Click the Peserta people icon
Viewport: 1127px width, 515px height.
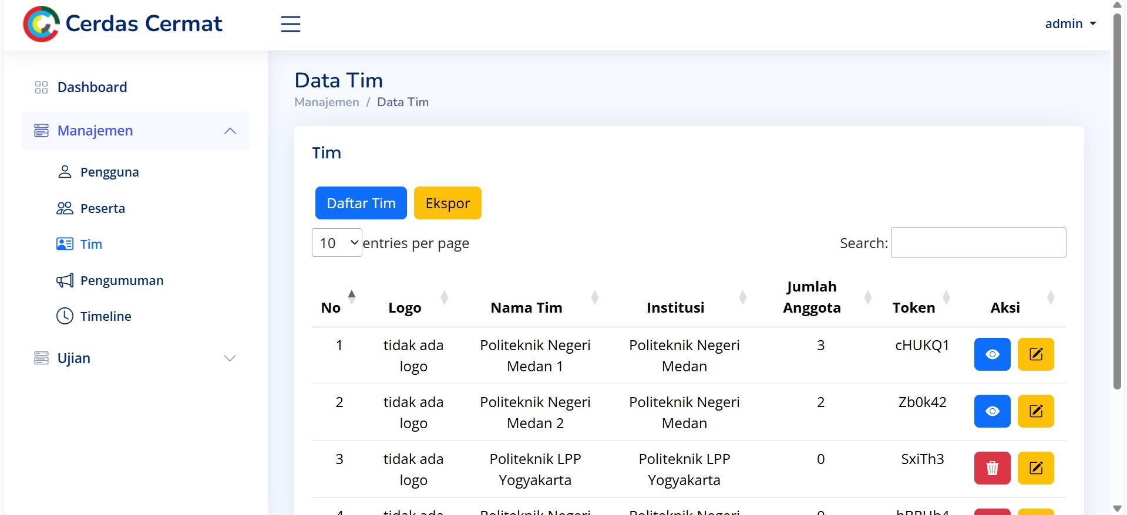[65, 208]
